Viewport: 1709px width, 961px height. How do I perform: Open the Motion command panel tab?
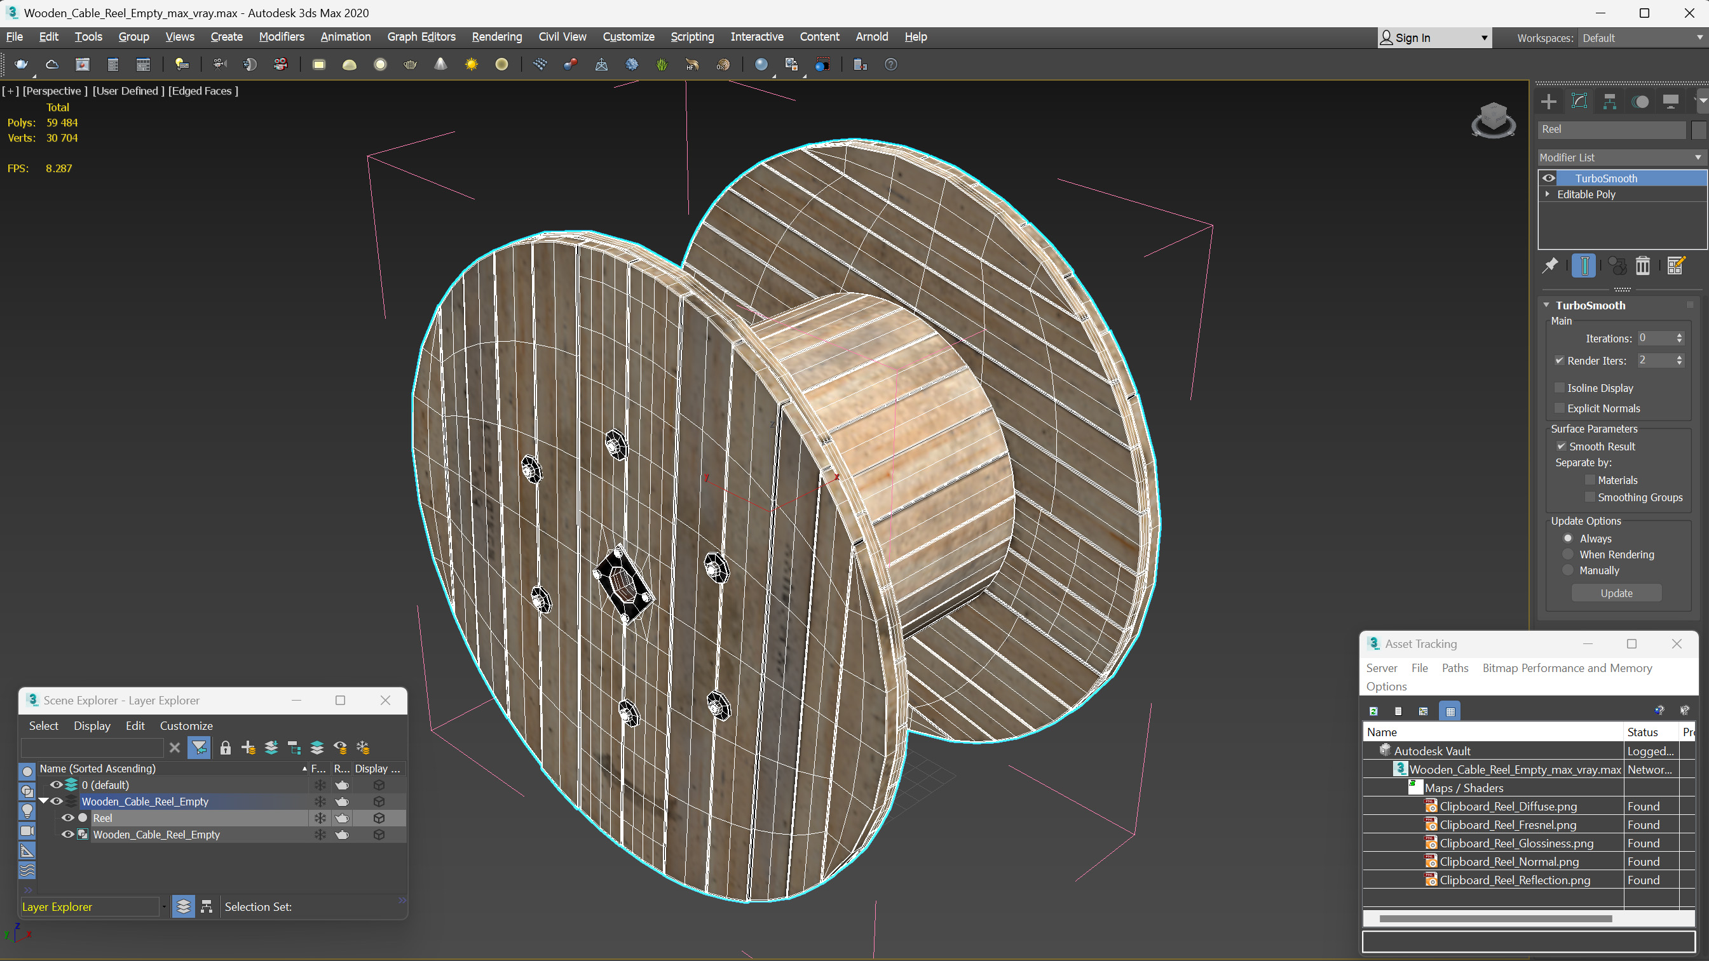(1640, 102)
